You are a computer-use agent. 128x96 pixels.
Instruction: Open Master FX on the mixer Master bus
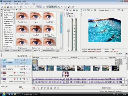(67, 16)
